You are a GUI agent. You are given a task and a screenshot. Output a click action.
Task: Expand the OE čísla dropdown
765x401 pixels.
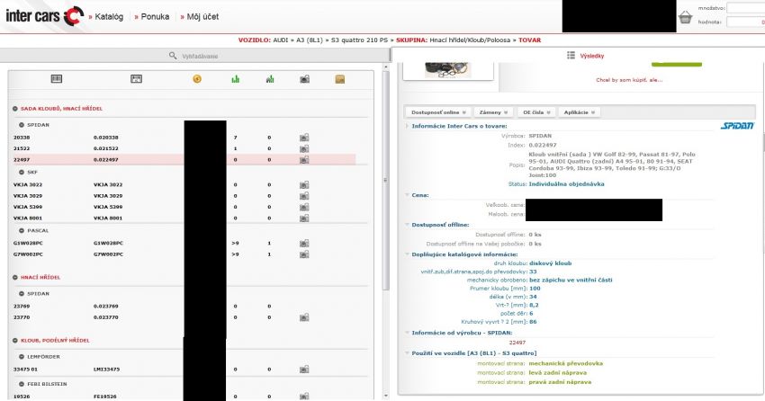(536, 112)
